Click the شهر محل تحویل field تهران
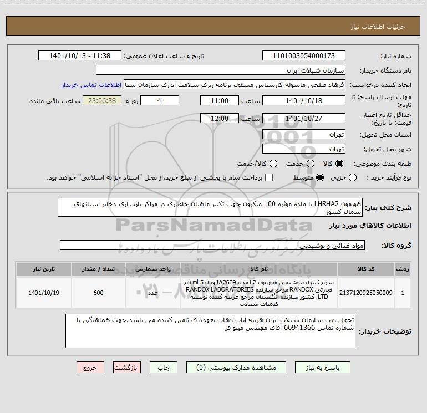The height and width of the screenshot is (413, 427). click(x=304, y=149)
